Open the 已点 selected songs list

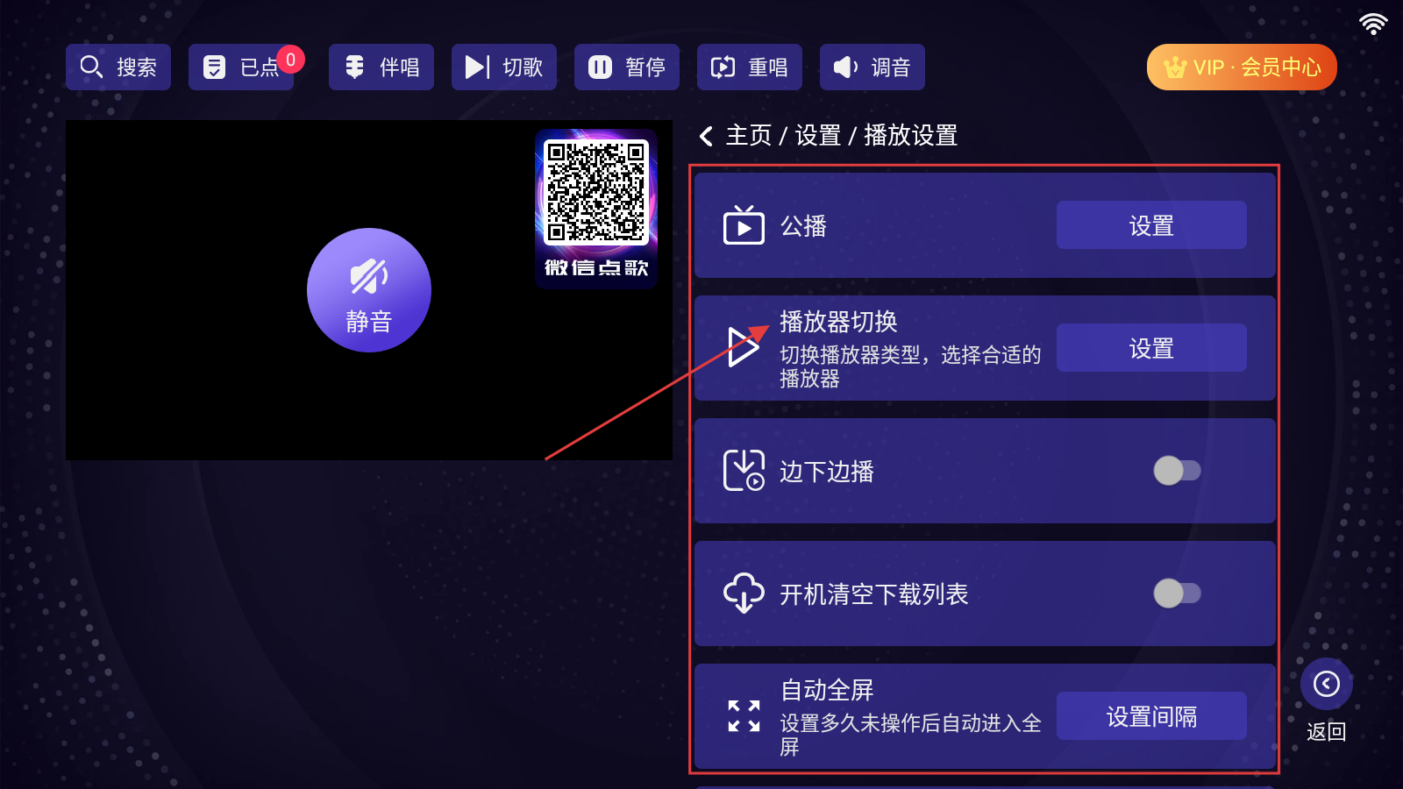pyautogui.click(x=241, y=68)
